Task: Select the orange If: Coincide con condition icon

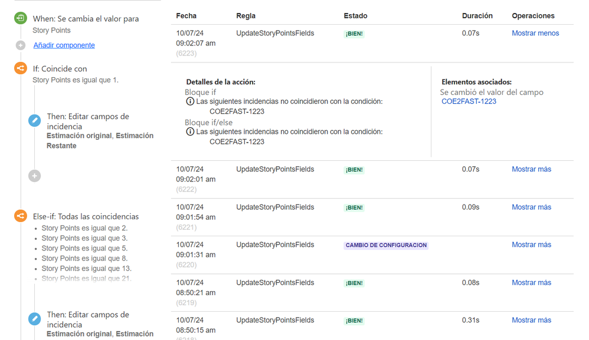Action: pos(21,68)
